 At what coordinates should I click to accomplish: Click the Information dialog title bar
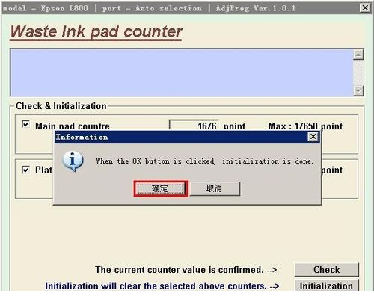(182, 137)
